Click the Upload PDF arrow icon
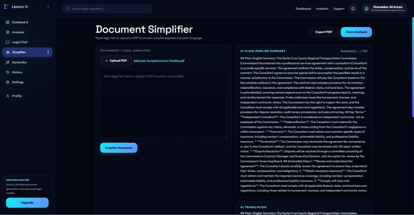414x215 pixels. coord(106,61)
